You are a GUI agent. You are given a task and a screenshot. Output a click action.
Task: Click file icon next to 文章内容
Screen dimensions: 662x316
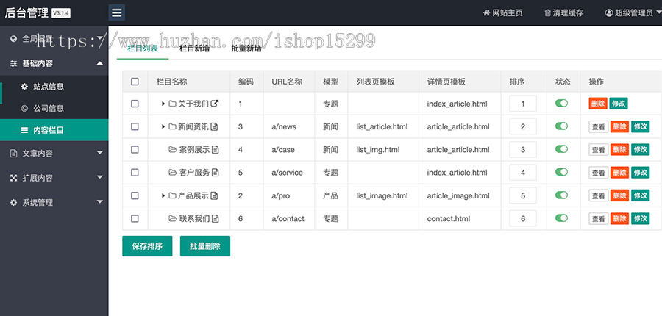[13, 153]
